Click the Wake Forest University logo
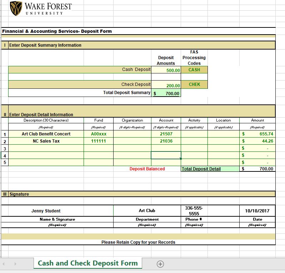 point(41,8)
